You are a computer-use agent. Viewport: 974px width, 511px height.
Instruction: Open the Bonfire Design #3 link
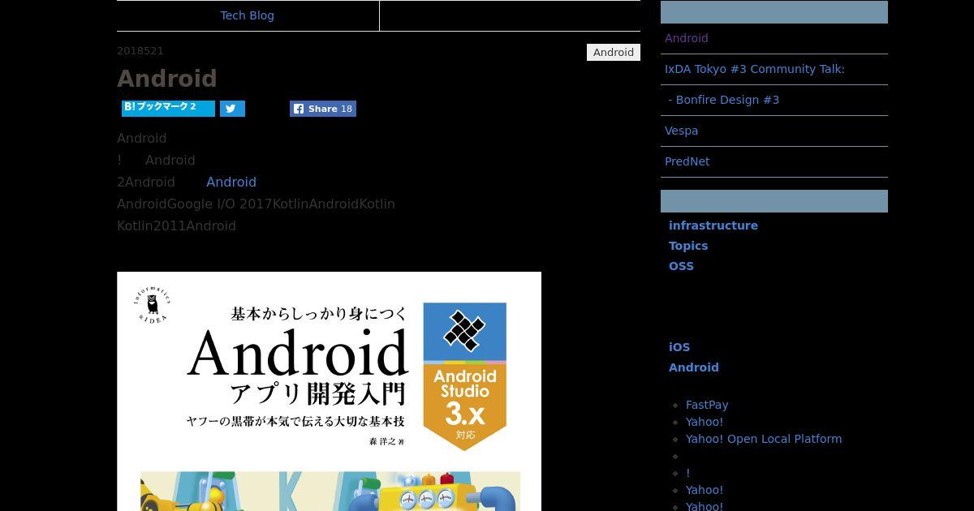(724, 100)
